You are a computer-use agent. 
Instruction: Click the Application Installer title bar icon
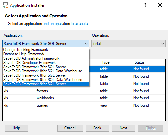(x=6, y=5)
